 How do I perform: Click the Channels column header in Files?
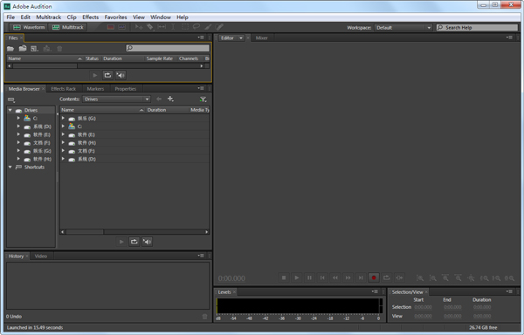[189, 58]
